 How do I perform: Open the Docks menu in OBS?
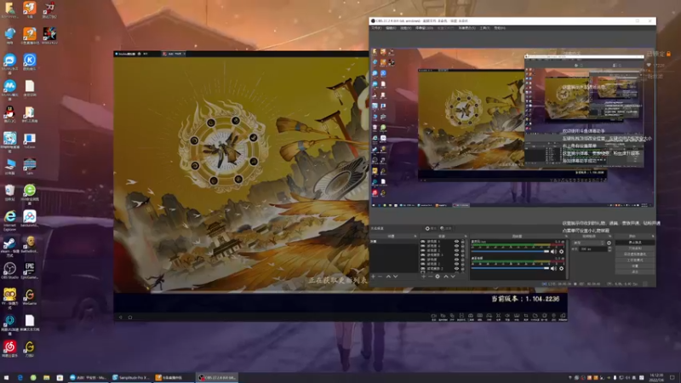(x=424, y=28)
